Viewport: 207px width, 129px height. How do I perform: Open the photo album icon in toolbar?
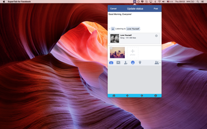pos(118,63)
